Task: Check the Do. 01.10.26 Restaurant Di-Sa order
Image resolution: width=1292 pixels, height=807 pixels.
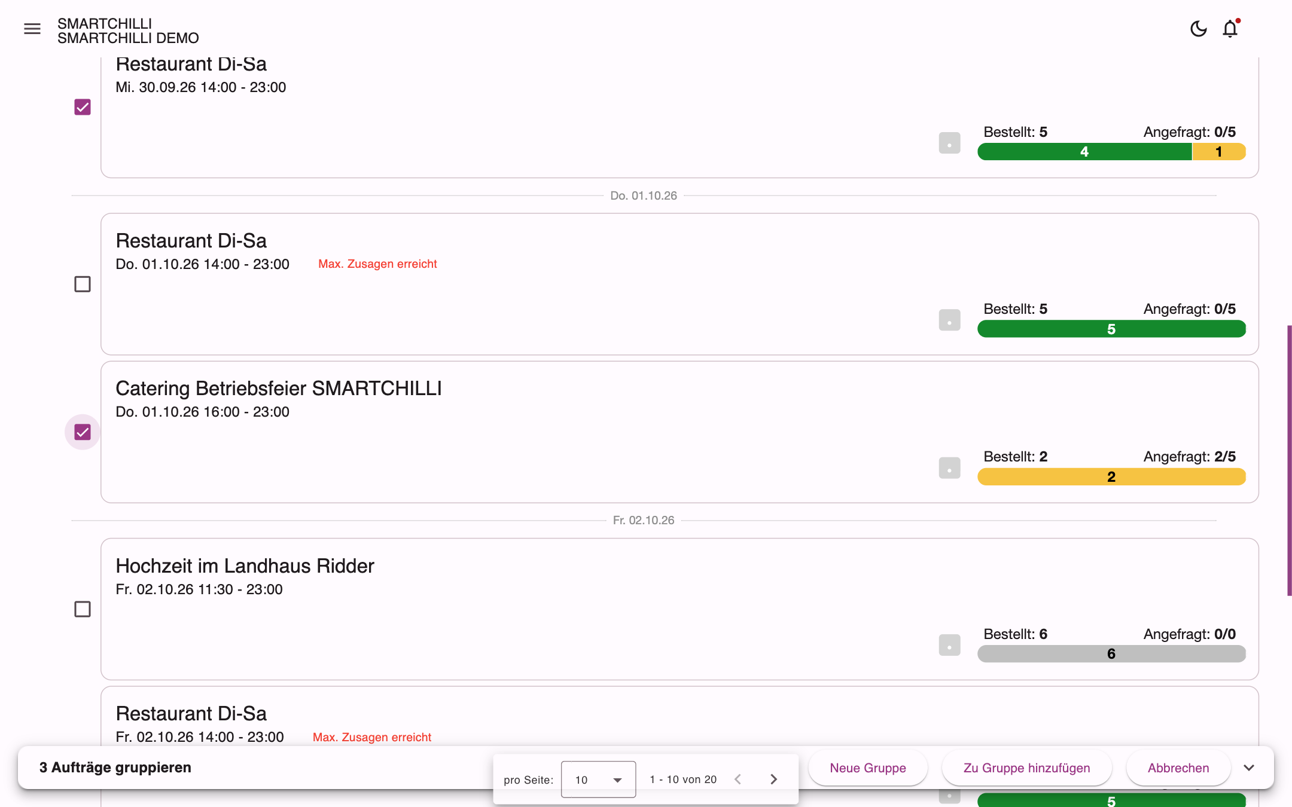Action: point(83,284)
